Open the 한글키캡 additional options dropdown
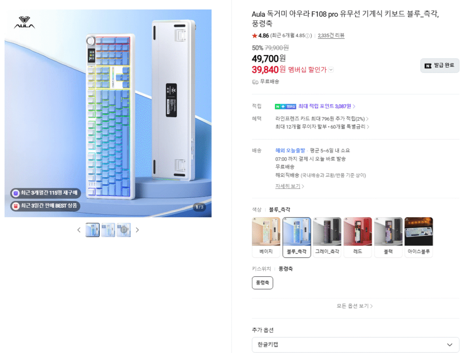This screenshot has height=353, width=464. click(x=354, y=344)
